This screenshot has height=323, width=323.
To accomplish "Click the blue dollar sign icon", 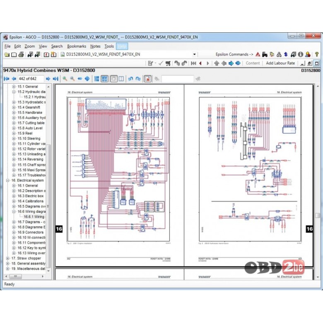I will [286, 54].
